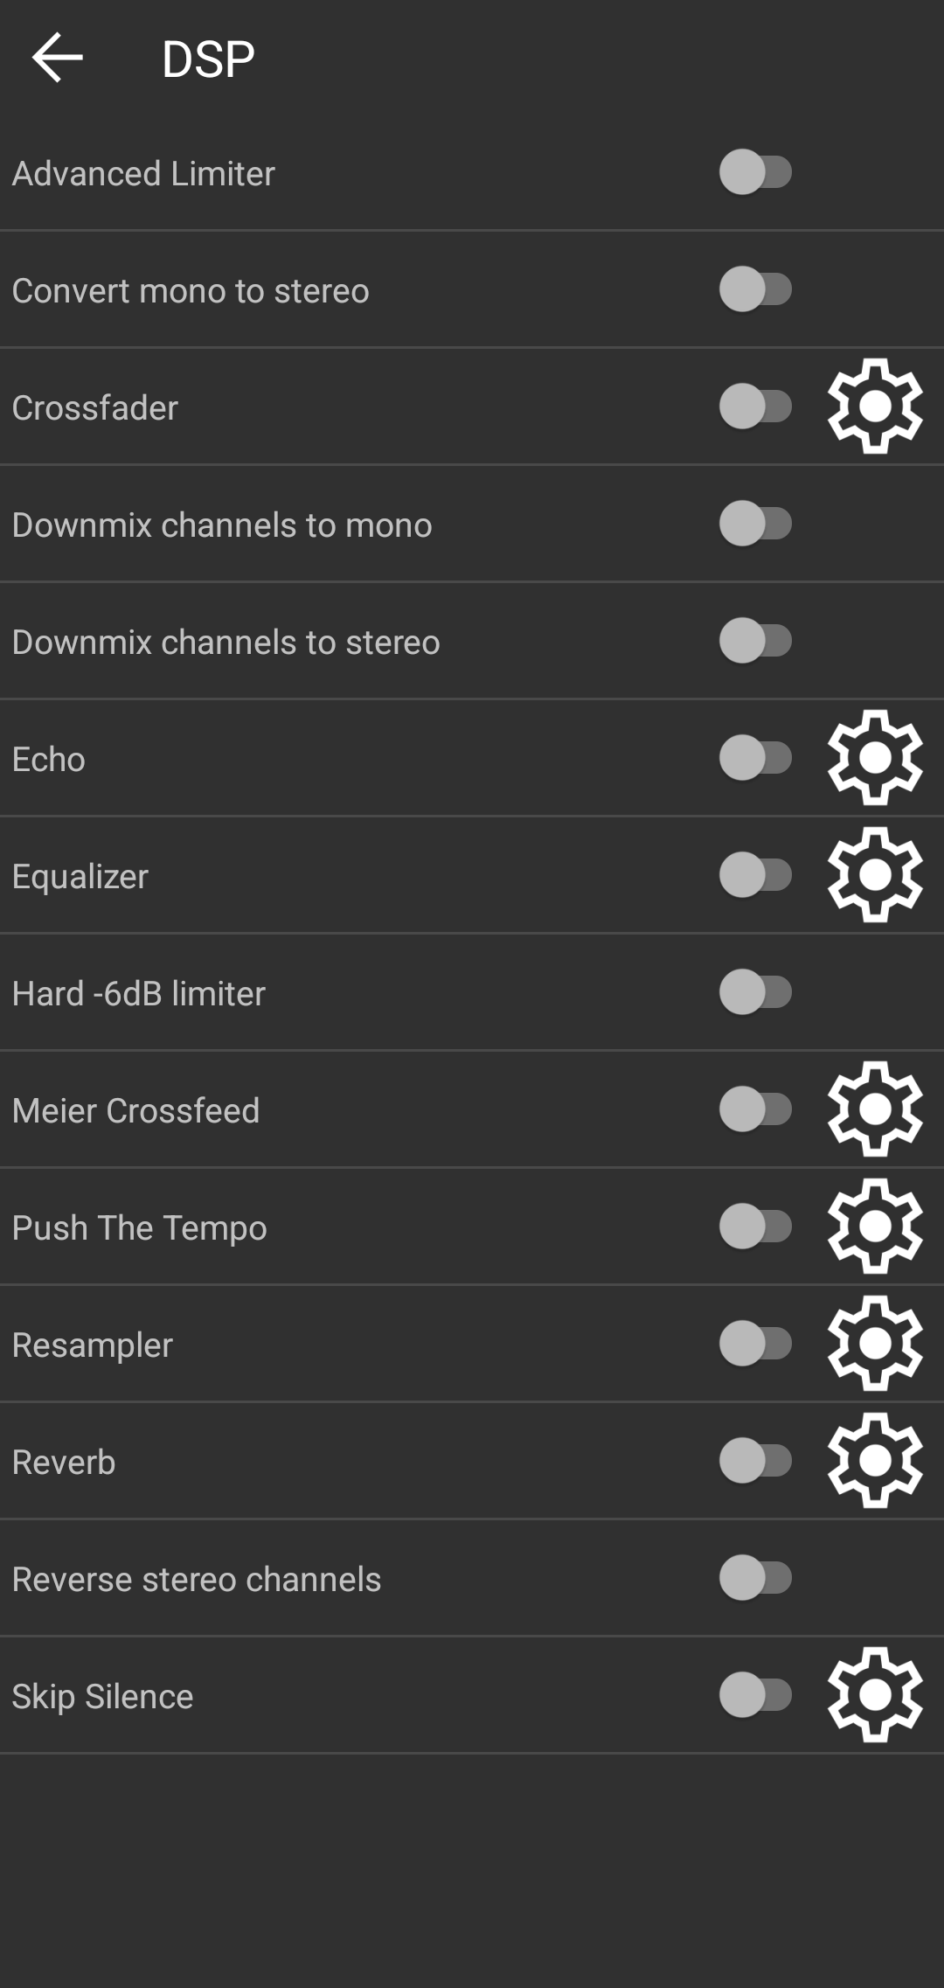The height and width of the screenshot is (1988, 944).
Task: Open Crossfader settings gear
Action: [x=875, y=407]
